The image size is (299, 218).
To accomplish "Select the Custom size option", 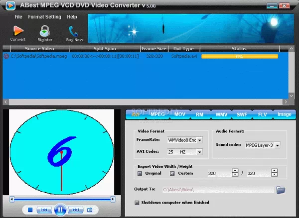I will [172, 173].
